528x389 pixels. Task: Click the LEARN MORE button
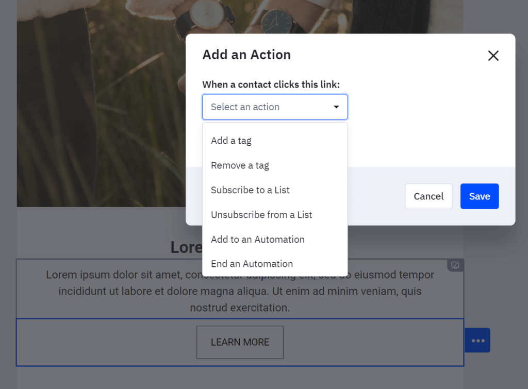[240, 342]
